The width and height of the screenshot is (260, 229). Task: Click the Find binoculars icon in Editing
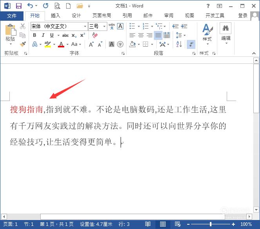coord(226,28)
